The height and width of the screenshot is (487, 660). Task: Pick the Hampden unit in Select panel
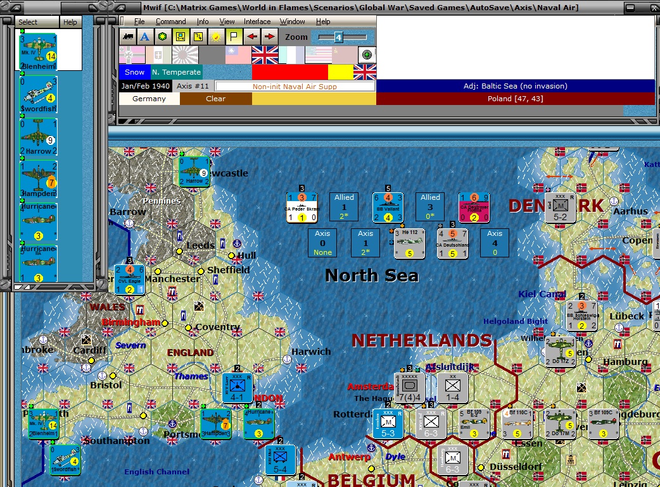point(38,180)
